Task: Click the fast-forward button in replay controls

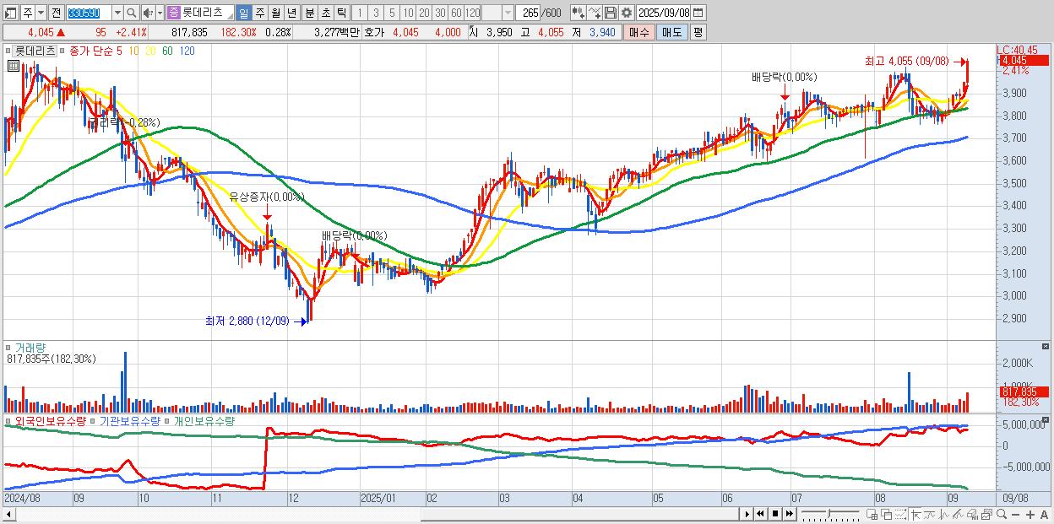Action: coord(789,514)
